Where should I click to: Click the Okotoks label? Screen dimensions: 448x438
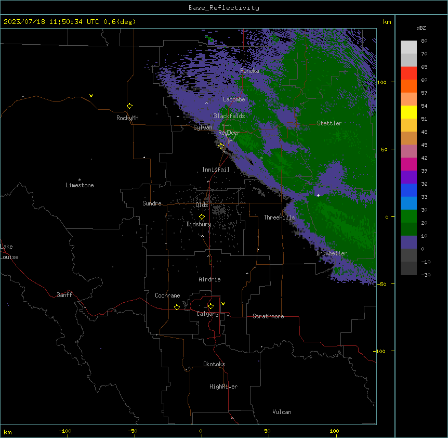(214, 364)
